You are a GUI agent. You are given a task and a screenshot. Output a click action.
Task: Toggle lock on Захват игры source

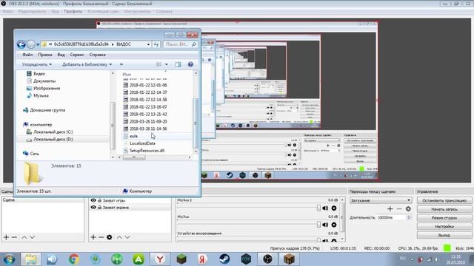click(x=99, y=200)
